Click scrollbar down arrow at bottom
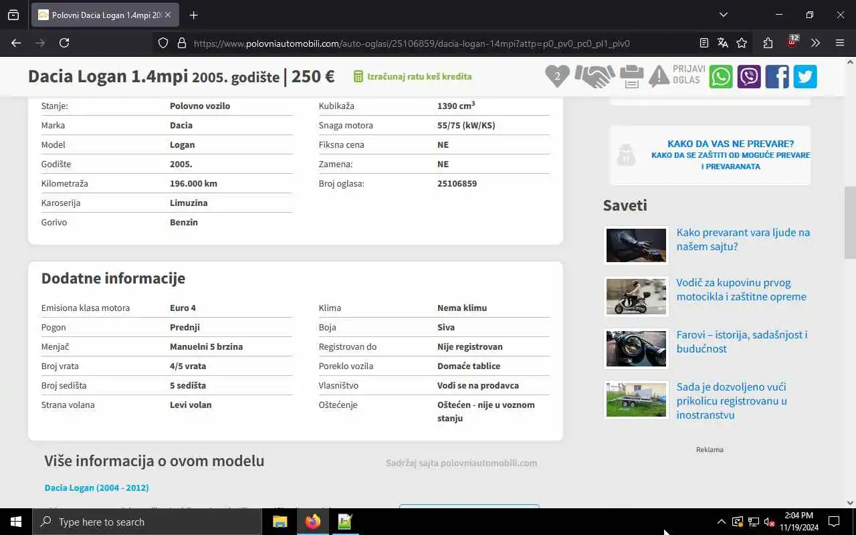The width and height of the screenshot is (856, 535). (x=850, y=502)
